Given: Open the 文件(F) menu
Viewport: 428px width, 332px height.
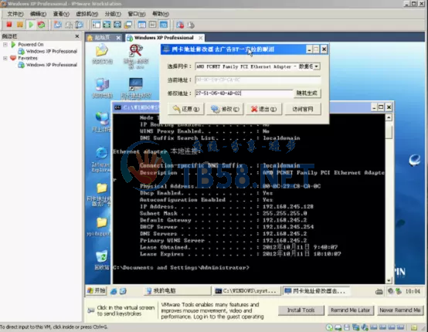Looking at the screenshot, I should pos(15,14).
